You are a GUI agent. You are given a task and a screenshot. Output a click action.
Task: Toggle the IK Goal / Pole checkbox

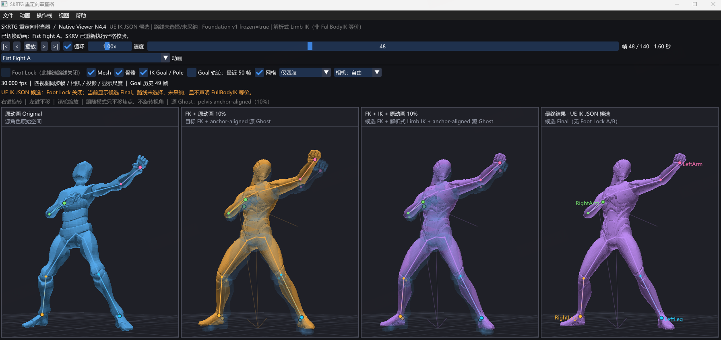click(144, 73)
